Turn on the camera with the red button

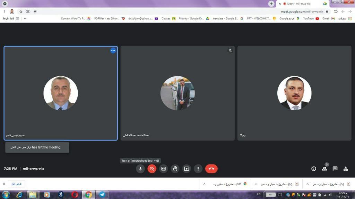(x=152, y=169)
